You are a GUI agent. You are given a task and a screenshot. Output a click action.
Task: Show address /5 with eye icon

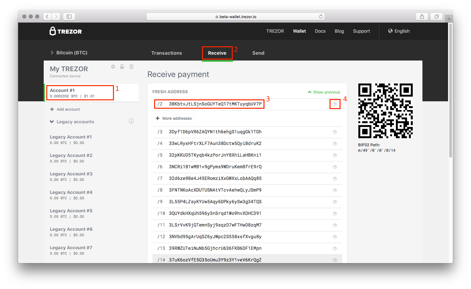(x=335, y=155)
